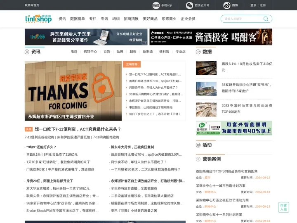The image size is (297, 223).
Task: Click the Weibo 微博 icon
Action: click(227, 5)
